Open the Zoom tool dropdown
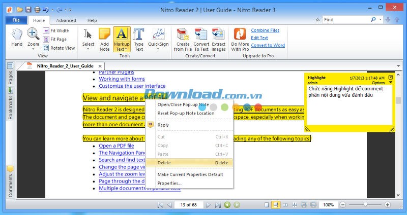Viewport: 407px width, 215px height. (33, 49)
